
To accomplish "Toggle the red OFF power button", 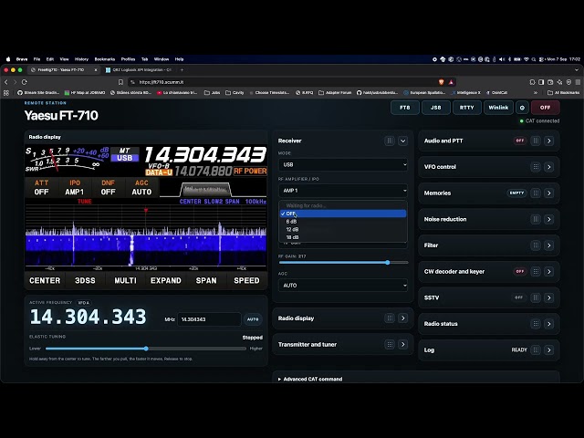I will pos(546,108).
